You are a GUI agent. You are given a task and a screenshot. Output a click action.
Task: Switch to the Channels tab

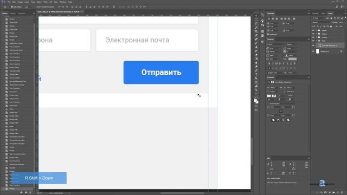coord(315,14)
